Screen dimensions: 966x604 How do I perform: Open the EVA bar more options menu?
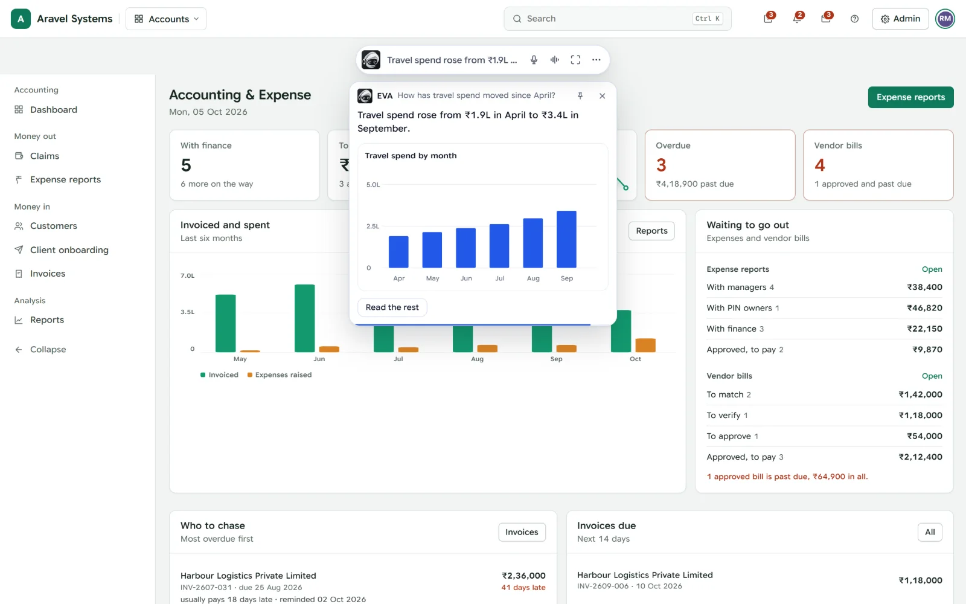point(597,60)
